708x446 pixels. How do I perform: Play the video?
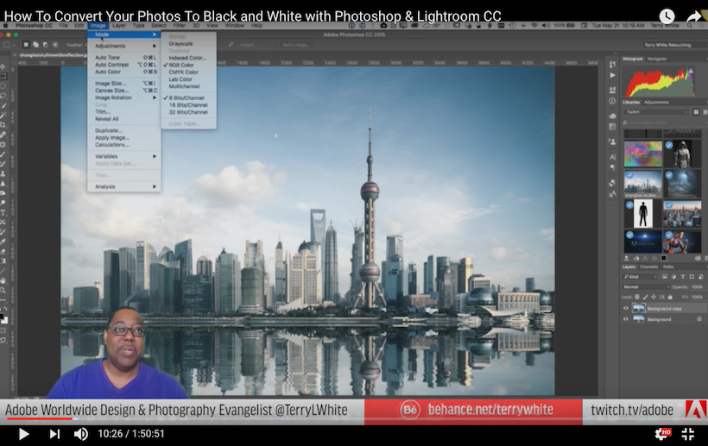pos(23,434)
